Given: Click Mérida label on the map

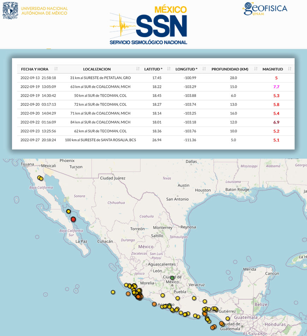Looking at the screenshot, I should 249,269.
